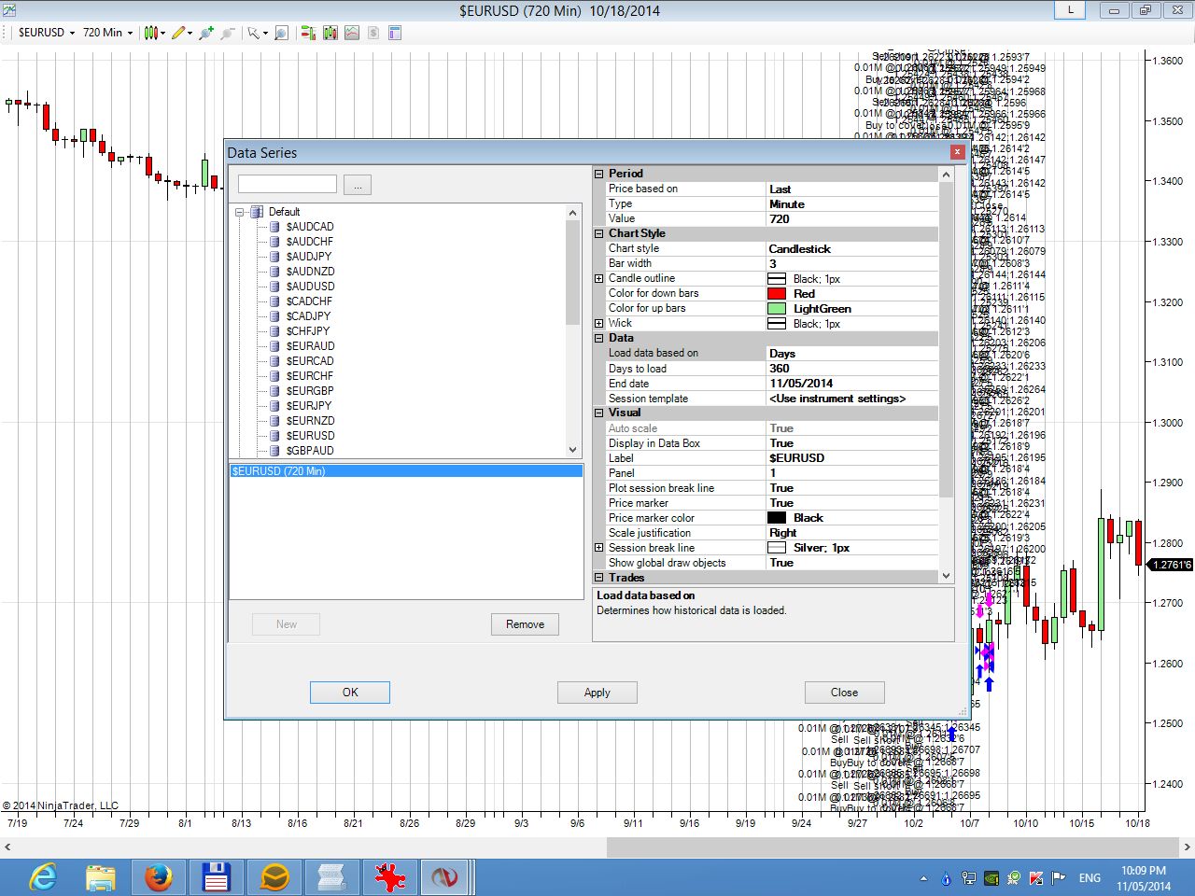Screen dimensions: 1195x896
Task: Select $EURUSD in the instrument tree
Action: tap(310, 436)
